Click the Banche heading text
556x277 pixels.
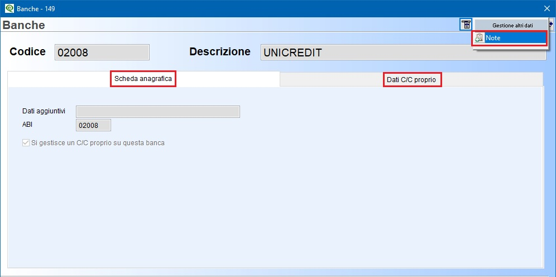coord(24,25)
